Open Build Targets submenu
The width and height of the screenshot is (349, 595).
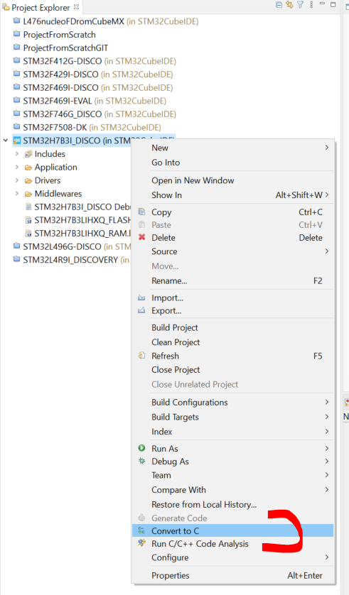point(233,417)
